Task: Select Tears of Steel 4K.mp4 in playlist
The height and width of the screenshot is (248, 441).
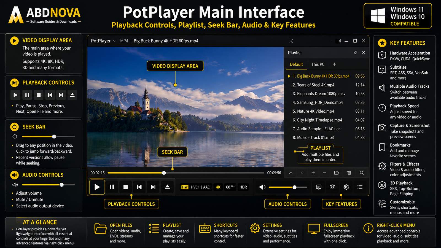Action: click(326, 85)
